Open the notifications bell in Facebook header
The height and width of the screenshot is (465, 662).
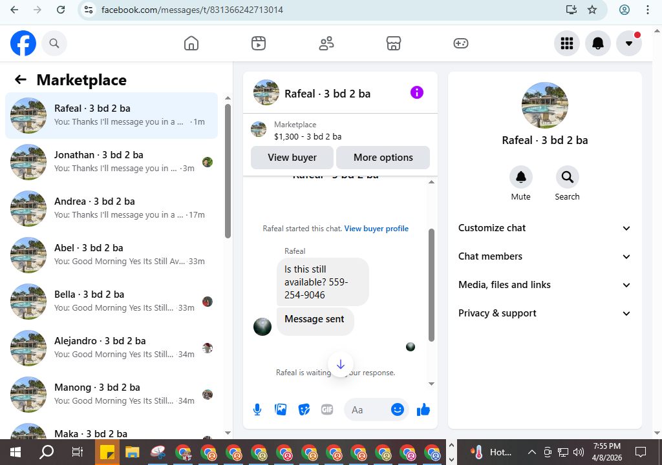[598, 43]
